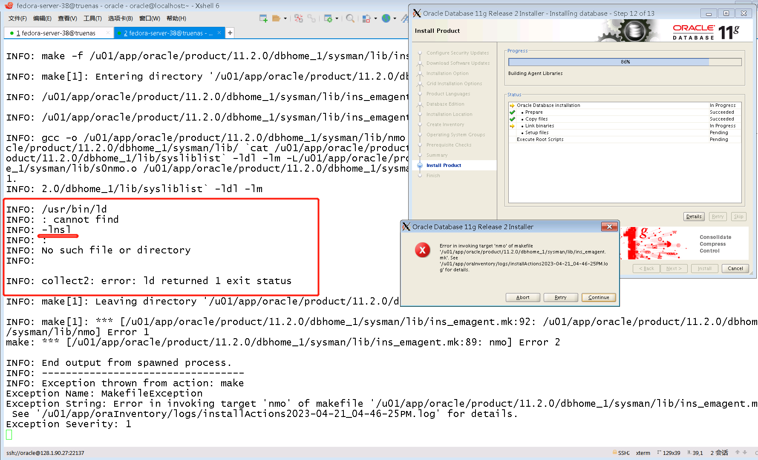Screen dimensions: 758x460
Task: Click the Reconnect chain-link icon in Xshell
Action: click(x=312, y=18)
